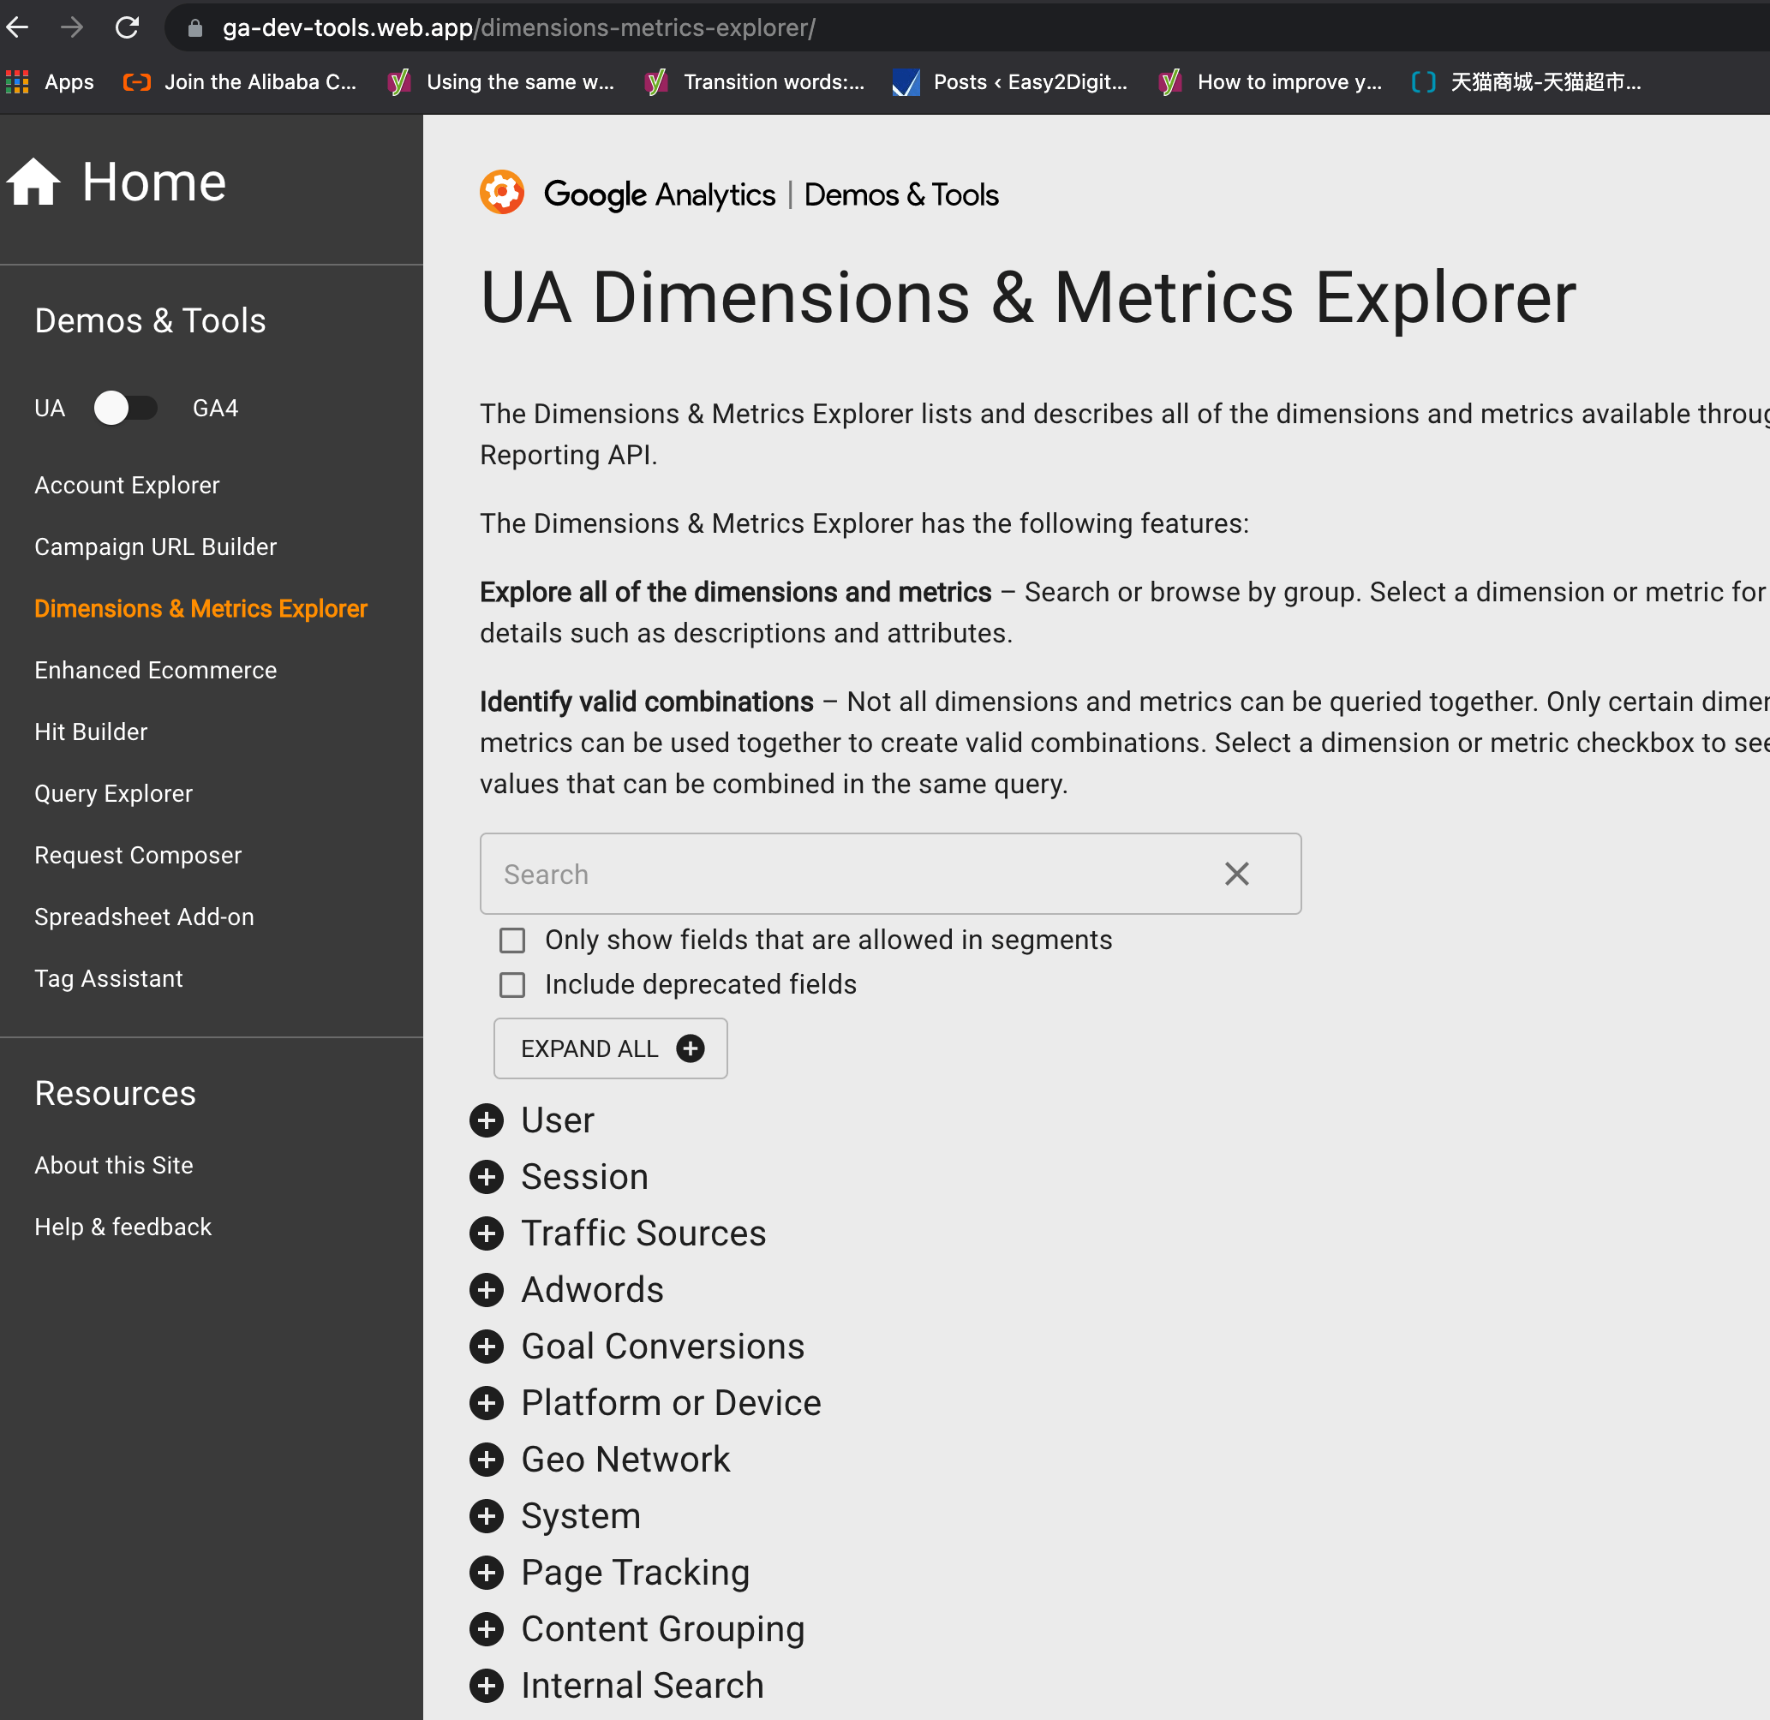Click the browser forward arrow
1770x1720 pixels.
coord(71,27)
